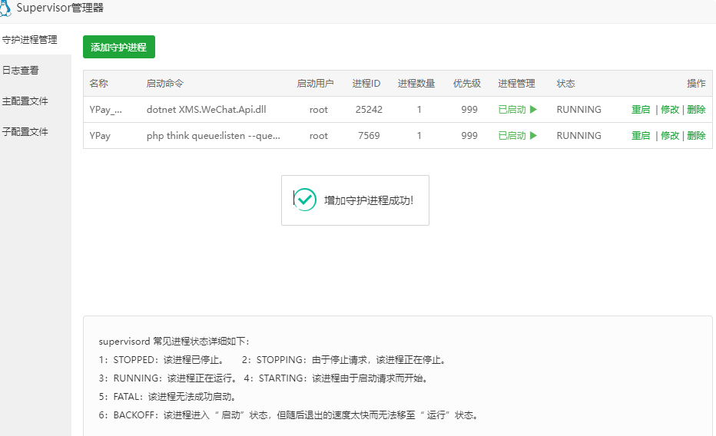Viewport: 716px width, 436px height.
Task: Click process ID 7569
Action: [x=369, y=135]
